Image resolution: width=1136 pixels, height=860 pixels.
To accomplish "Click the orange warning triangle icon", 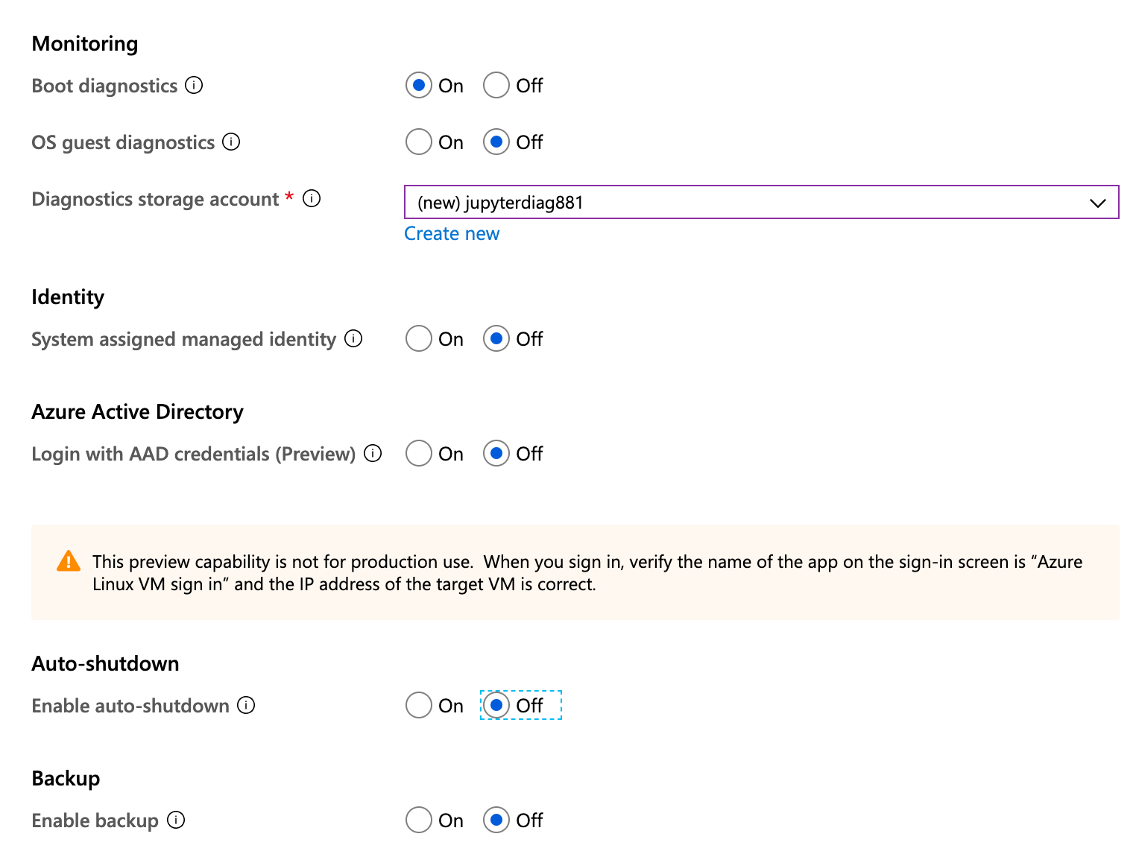I will coord(69,561).
